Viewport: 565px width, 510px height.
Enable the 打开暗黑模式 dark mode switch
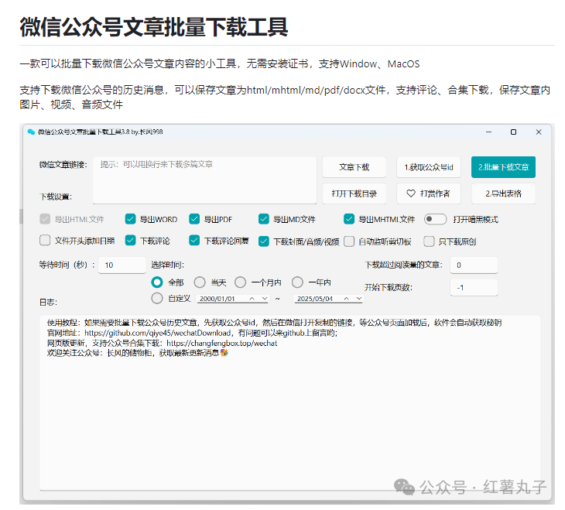coord(435,219)
